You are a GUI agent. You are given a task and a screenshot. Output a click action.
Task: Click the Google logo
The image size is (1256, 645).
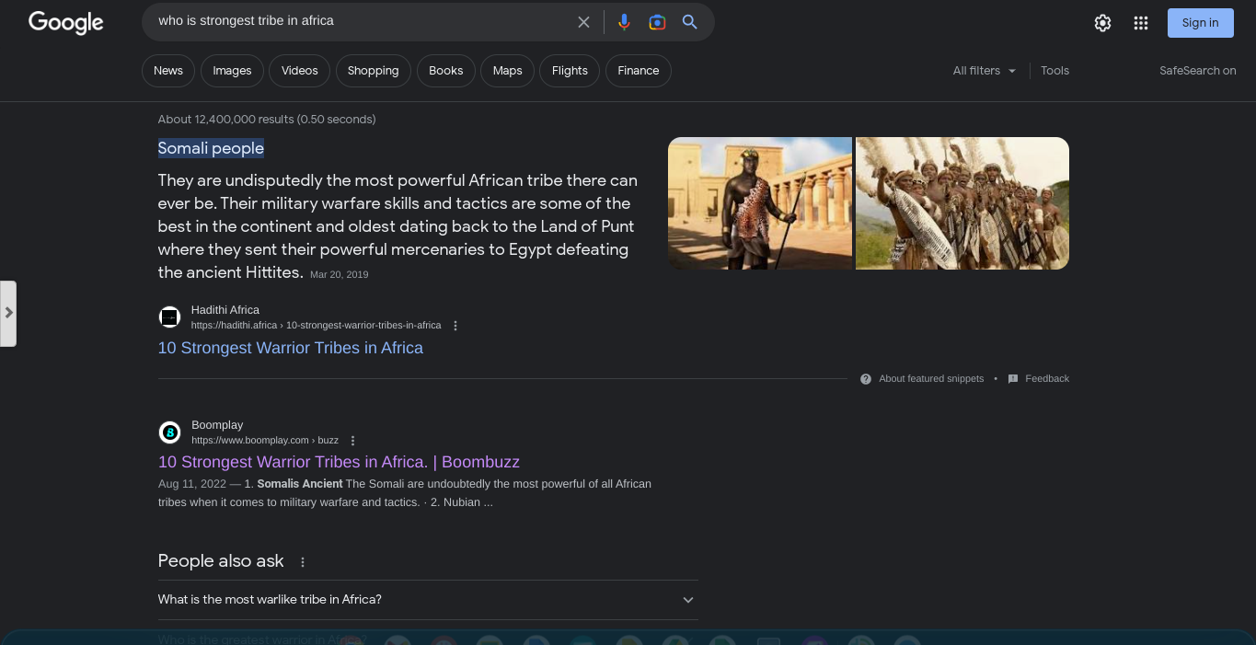point(66,22)
